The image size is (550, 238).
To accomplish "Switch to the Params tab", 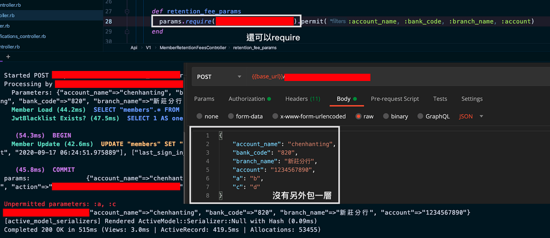I will [x=204, y=99].
